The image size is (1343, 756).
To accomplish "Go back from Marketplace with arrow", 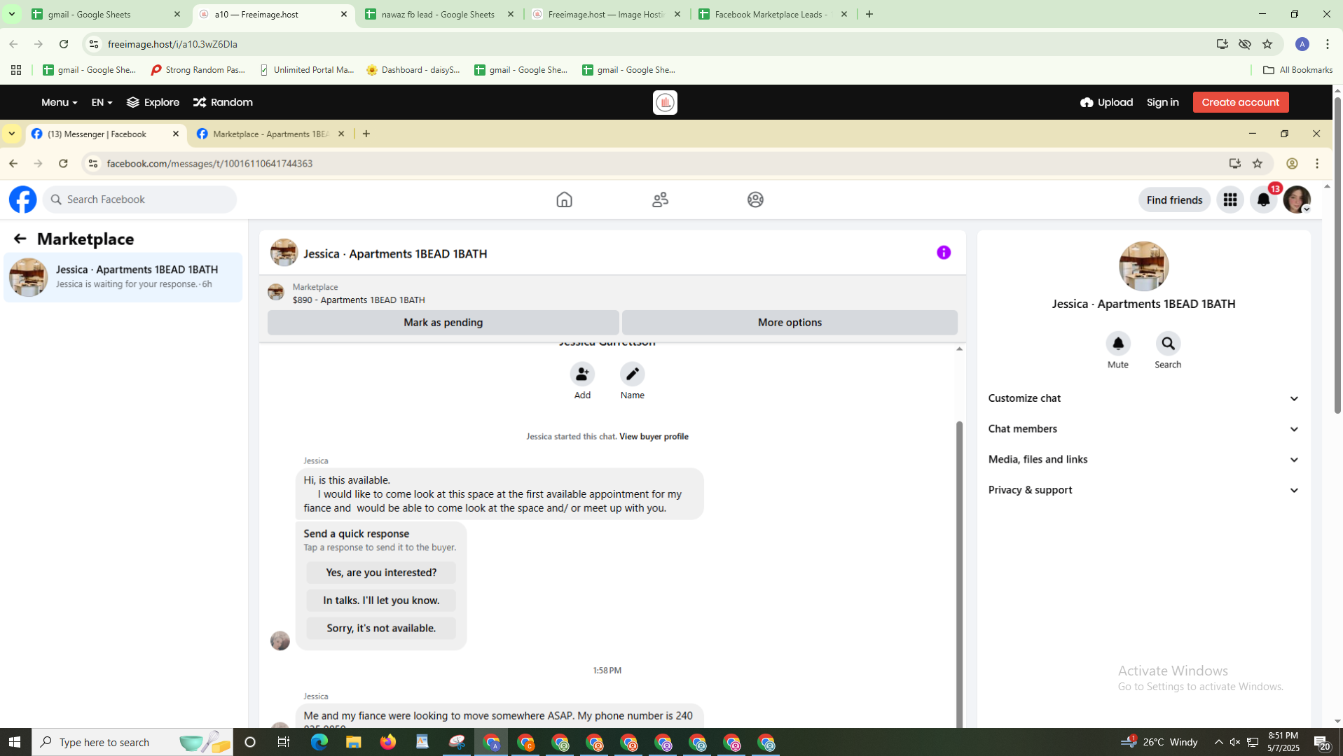I will point(20,239).
